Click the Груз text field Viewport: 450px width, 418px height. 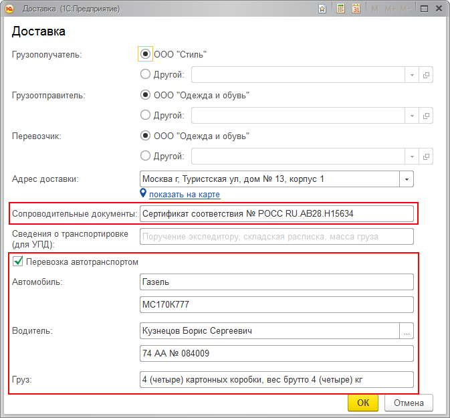pos(277,380)
